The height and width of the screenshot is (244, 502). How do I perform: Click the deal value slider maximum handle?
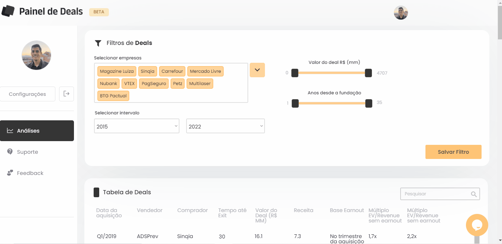[x=368, y=73]
